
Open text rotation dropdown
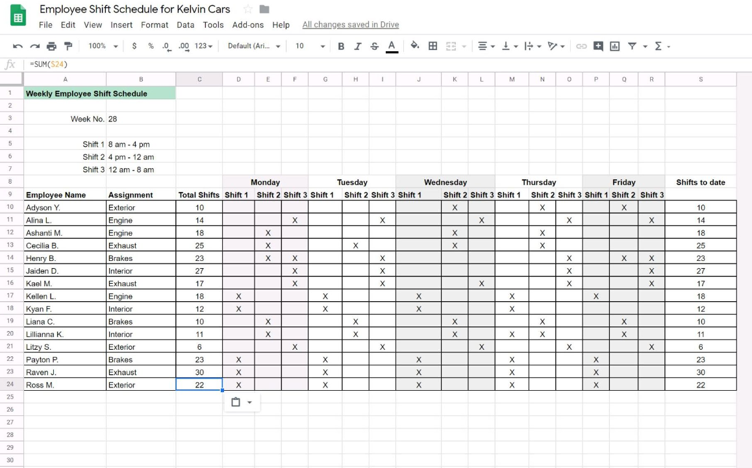point(556,46)
